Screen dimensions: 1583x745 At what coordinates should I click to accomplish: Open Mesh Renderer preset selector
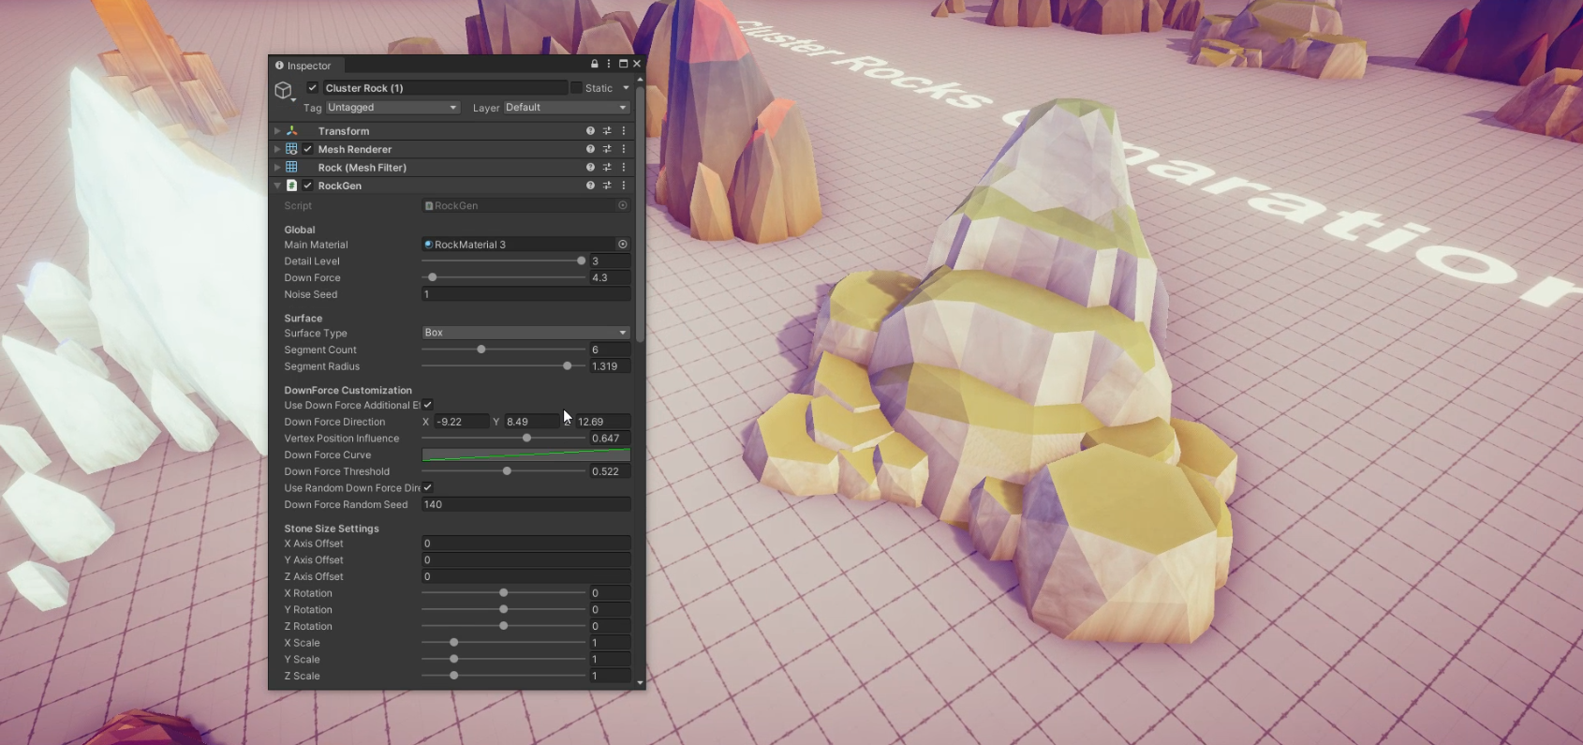607,149
